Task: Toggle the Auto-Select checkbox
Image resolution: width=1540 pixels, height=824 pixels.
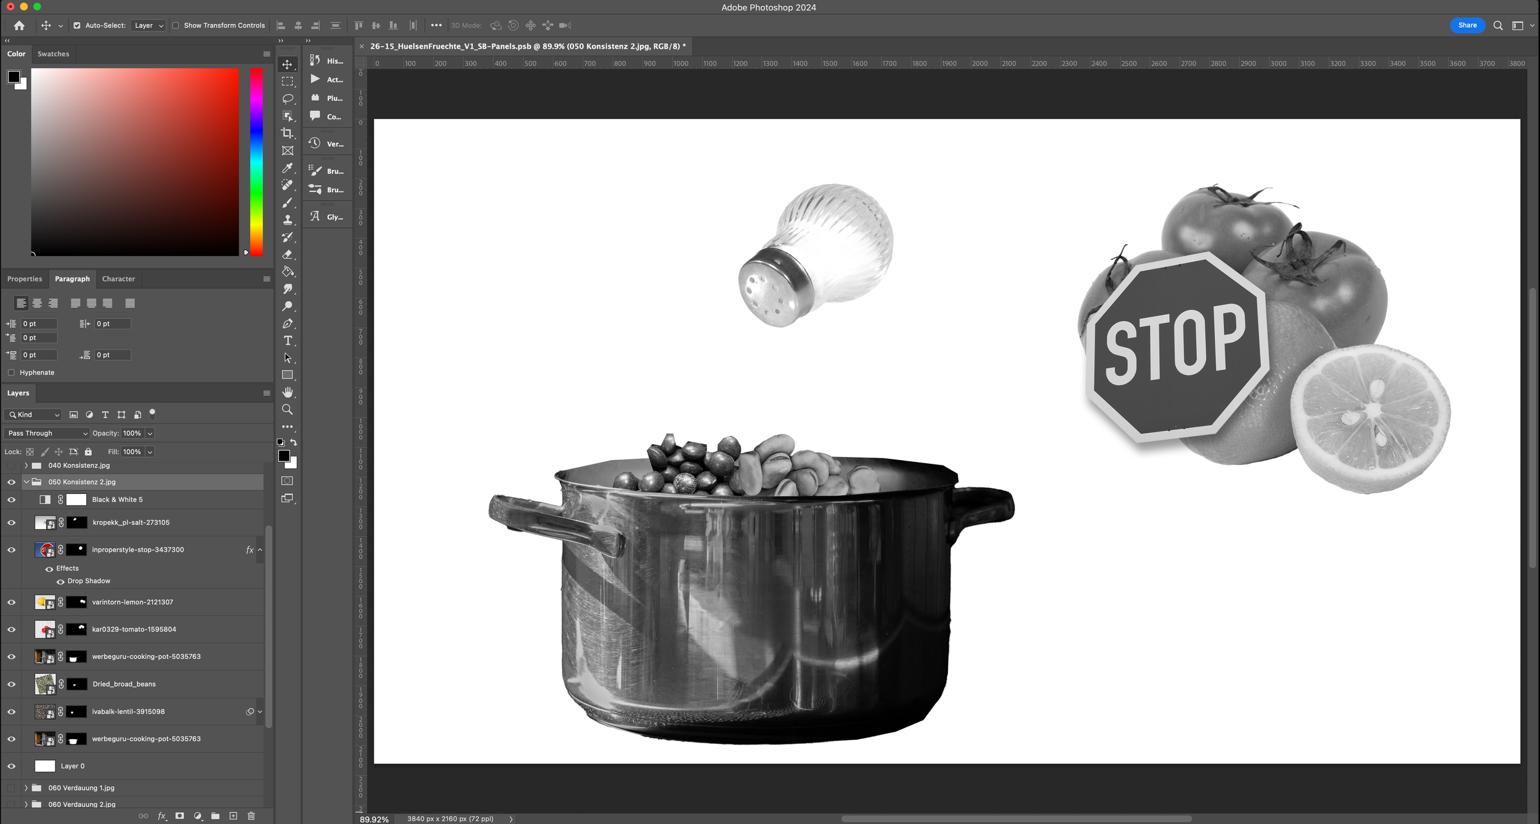Action: [x=77, y=25]
